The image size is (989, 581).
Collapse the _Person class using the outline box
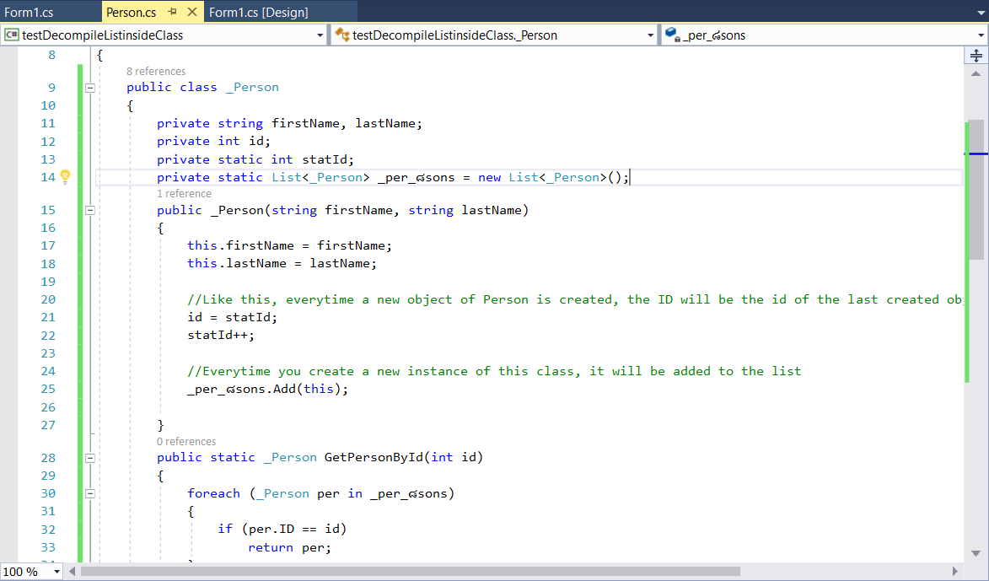coord(89,87)
